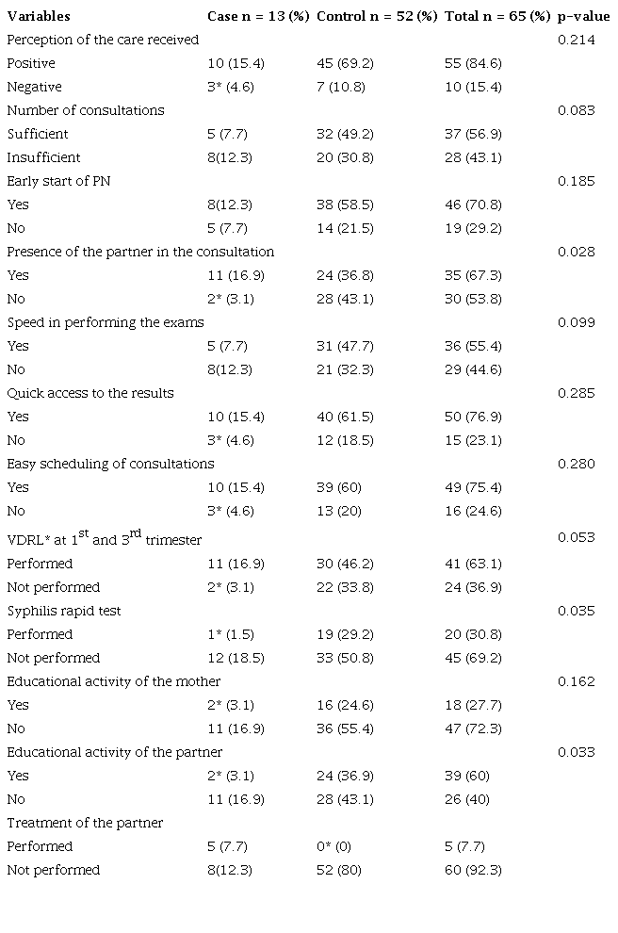The image size is (618, 933).
Task: Select Speed in performing the exams label
Action: (x=106, y=322)
